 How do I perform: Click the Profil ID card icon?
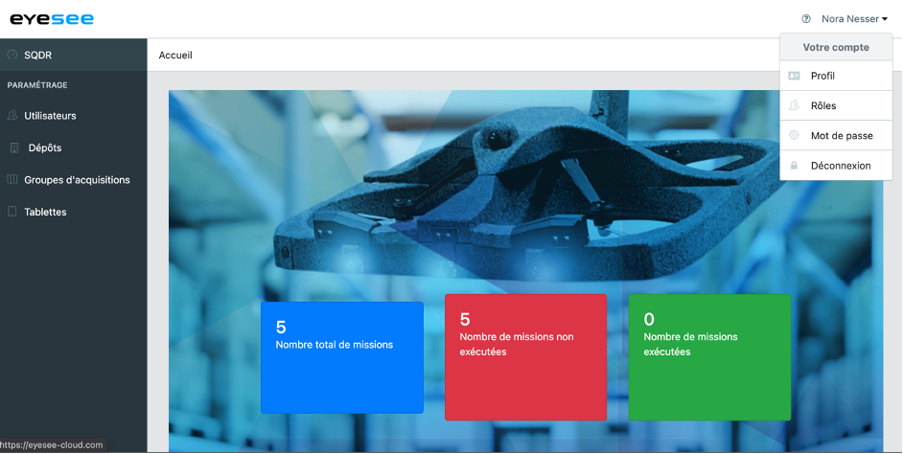(794, 76)
